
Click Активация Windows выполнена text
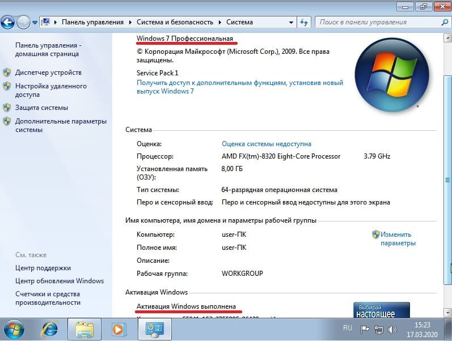click(x=186, y=306)
